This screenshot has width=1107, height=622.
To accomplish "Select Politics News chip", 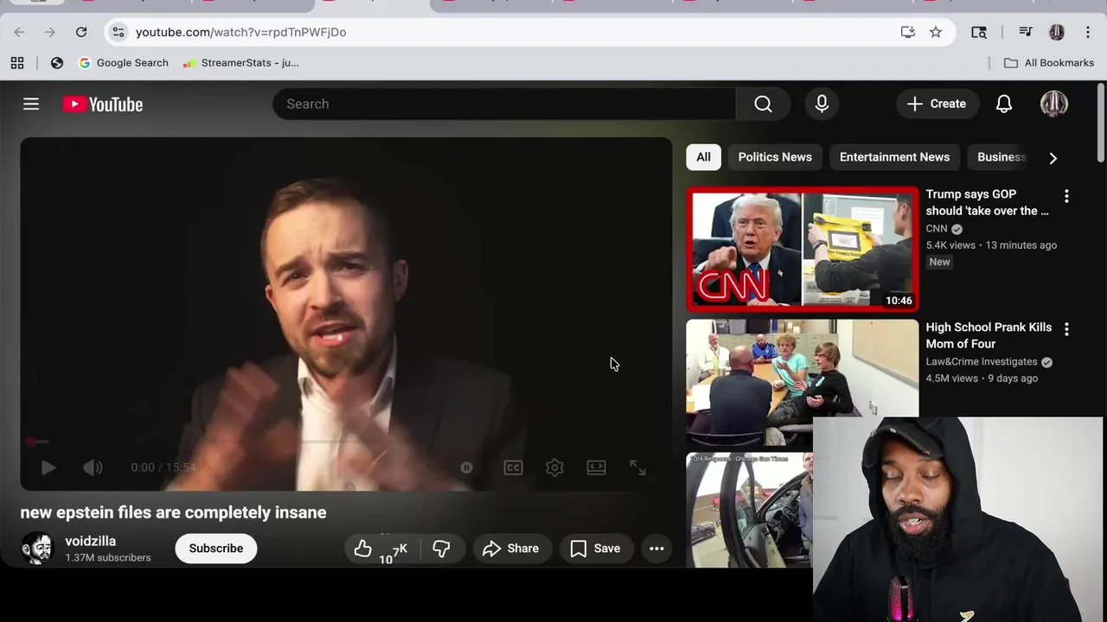I will click(775, 157).
